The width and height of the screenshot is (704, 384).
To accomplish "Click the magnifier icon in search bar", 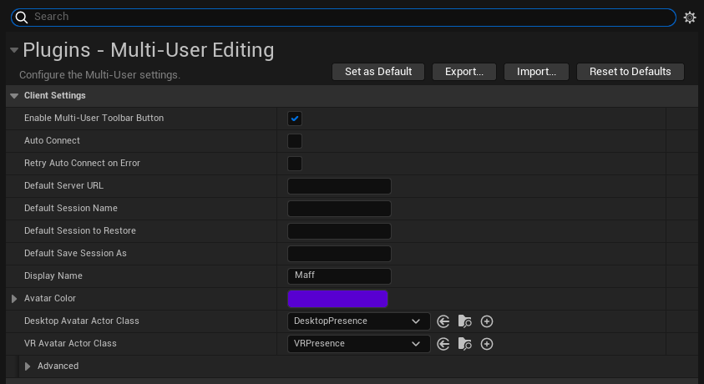I will [x=22, y=18].
